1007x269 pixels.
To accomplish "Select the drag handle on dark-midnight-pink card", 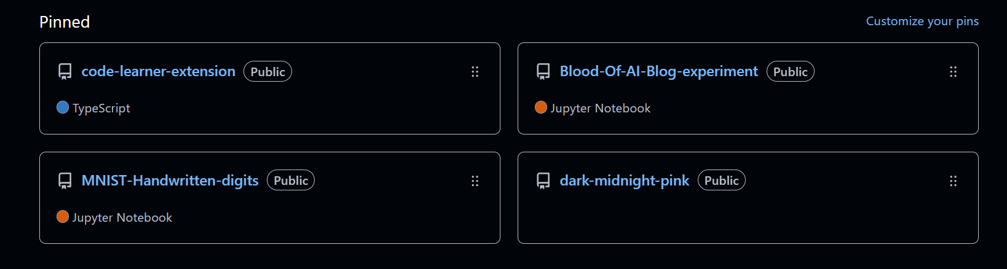I will [953, 181].
